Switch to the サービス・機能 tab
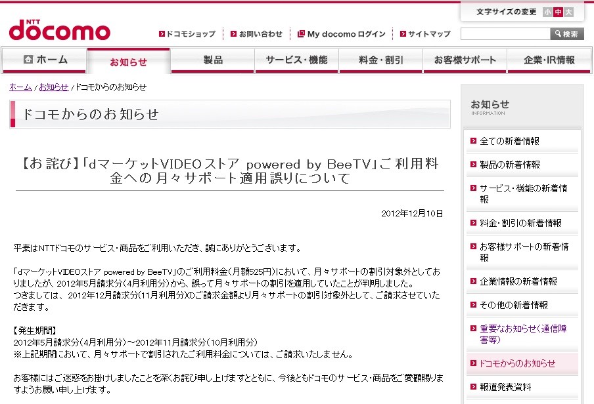Screen dimensions: 594x404 tap(296, 60)
